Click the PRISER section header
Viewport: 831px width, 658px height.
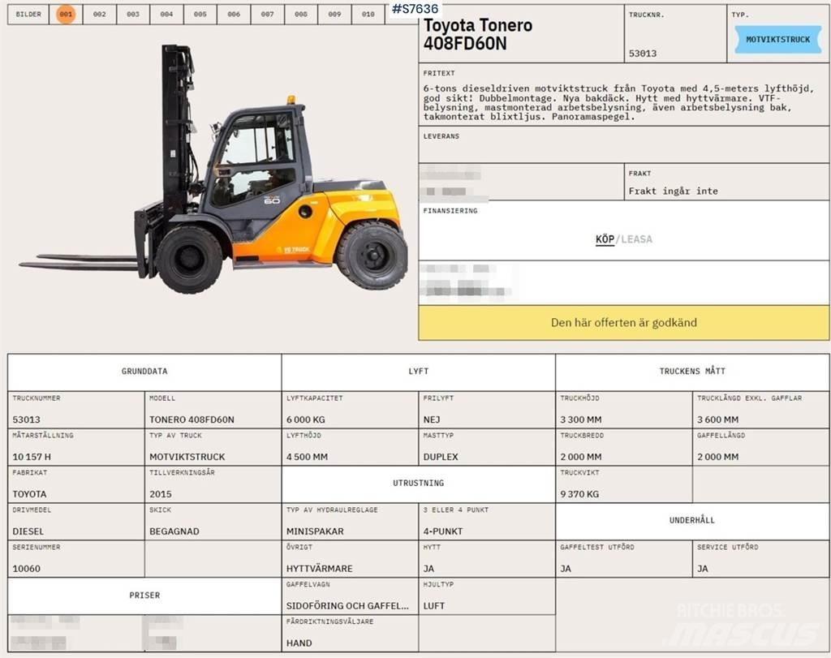click(x=144, y=596)
